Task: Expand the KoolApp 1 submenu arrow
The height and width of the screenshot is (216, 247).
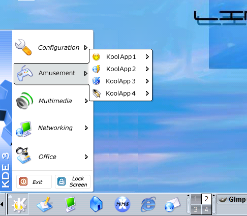Action: 147,57
